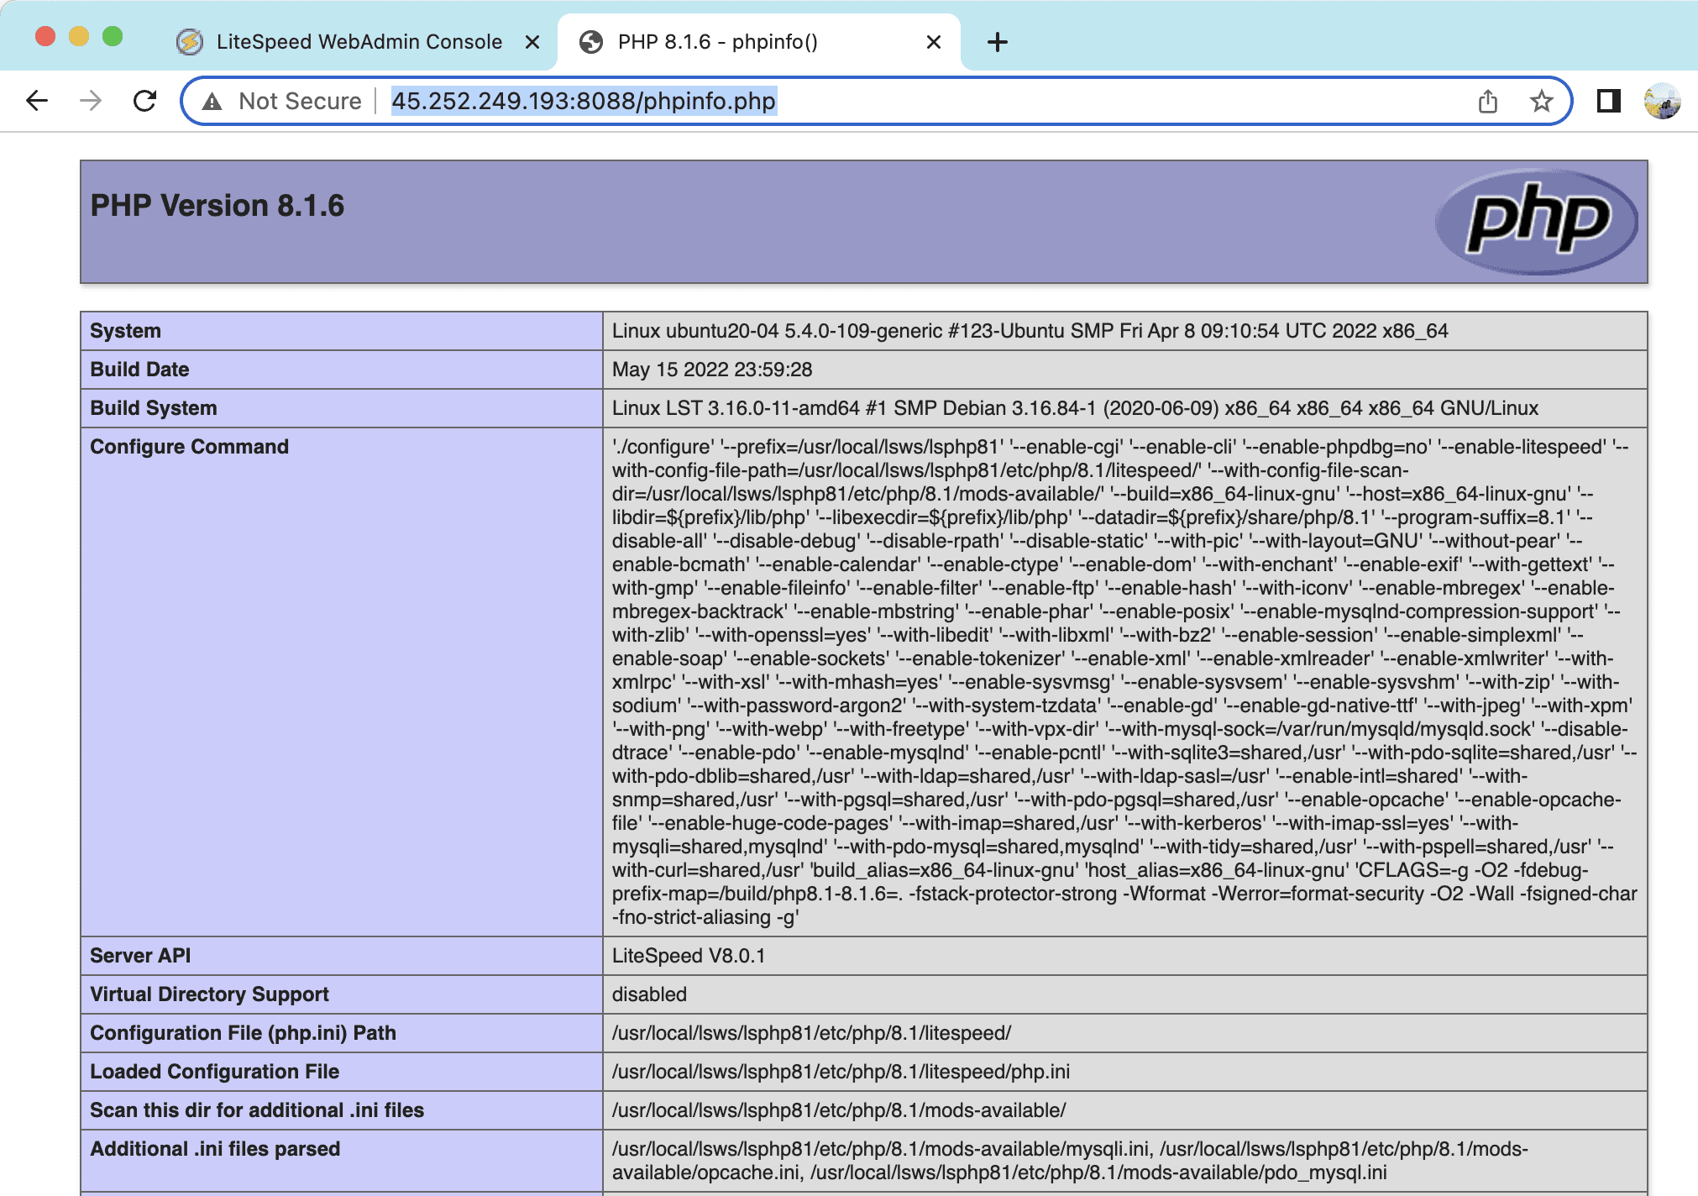Screen dimensions: 1698x1196
Task: Toggle the browser side panel
Action: [1608, 102]
